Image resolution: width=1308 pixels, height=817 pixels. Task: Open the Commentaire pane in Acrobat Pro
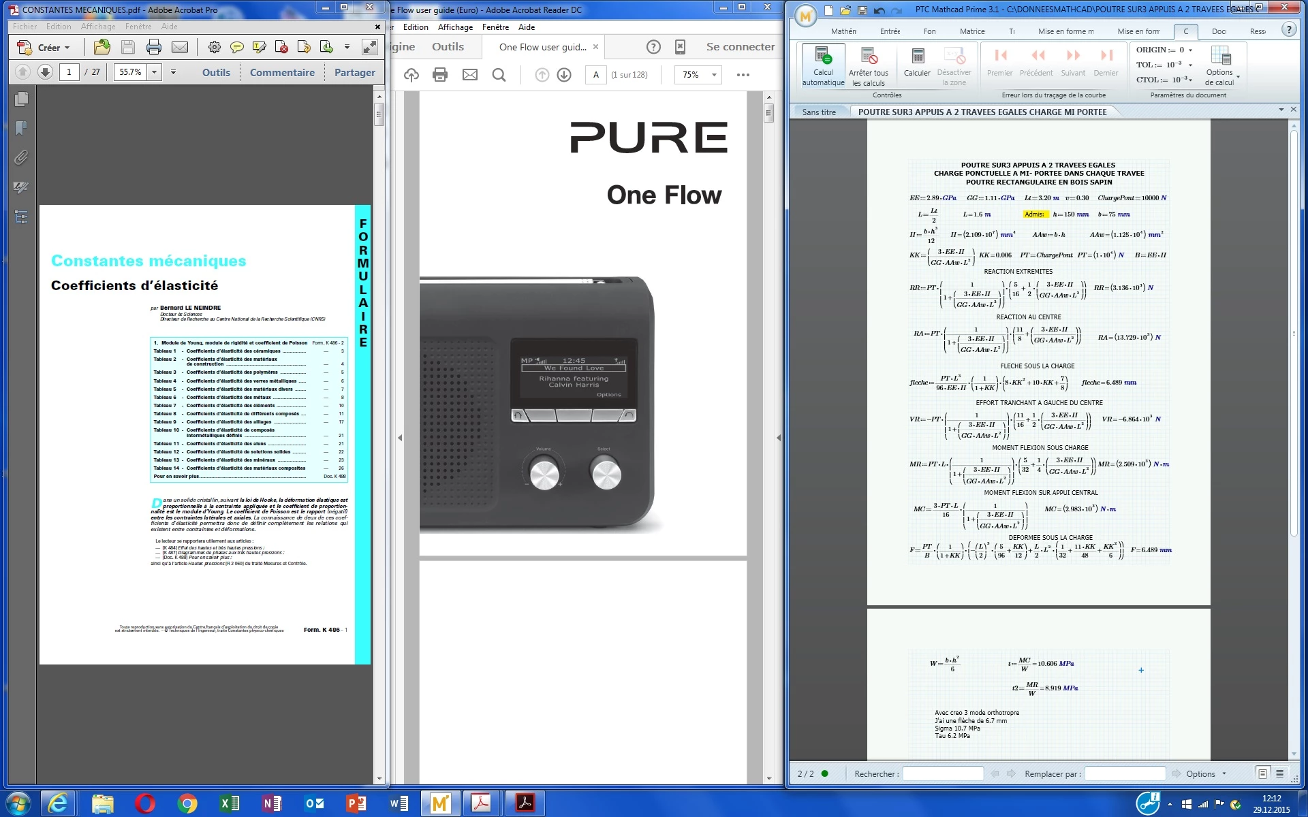click(x=282, y=73)
